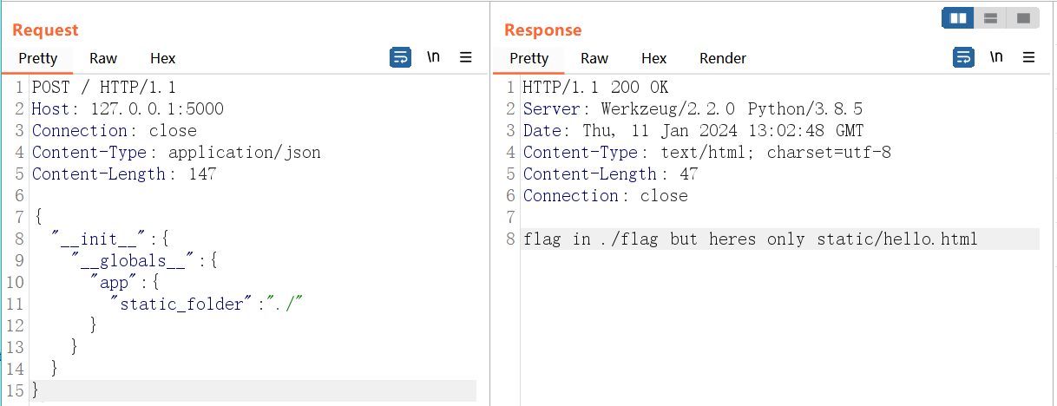The width and height of the screenshot is (1057, 406).
Task: Toggle non-printable characters \n in Request panel
Action: [433, 57]
